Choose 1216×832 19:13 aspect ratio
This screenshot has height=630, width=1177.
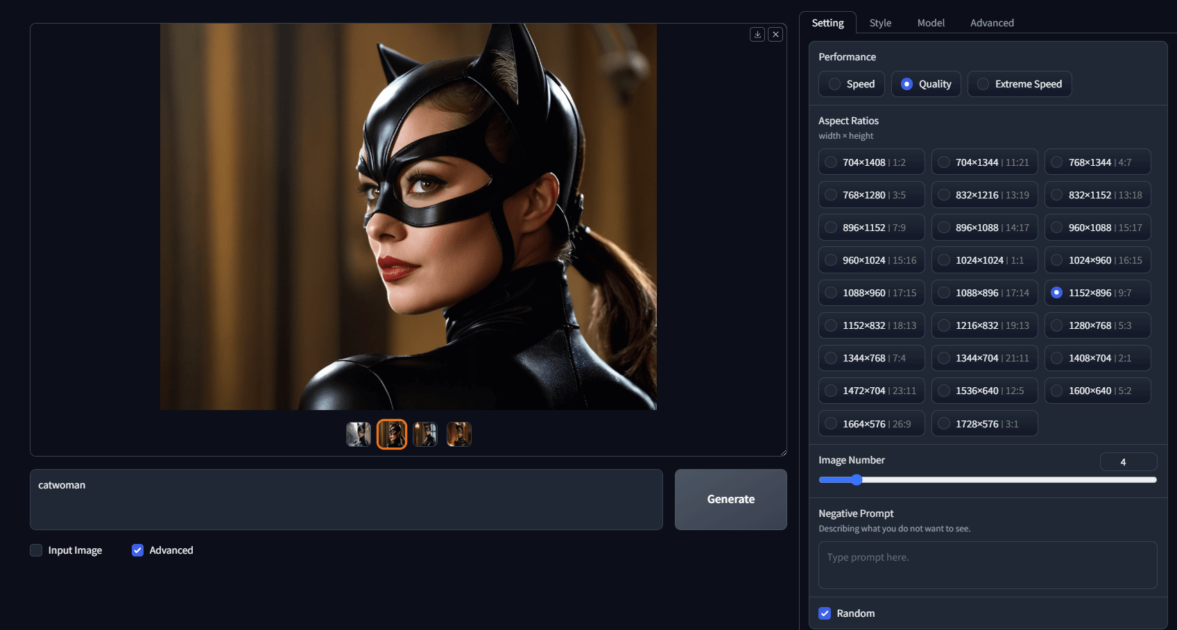coord(985,325)
